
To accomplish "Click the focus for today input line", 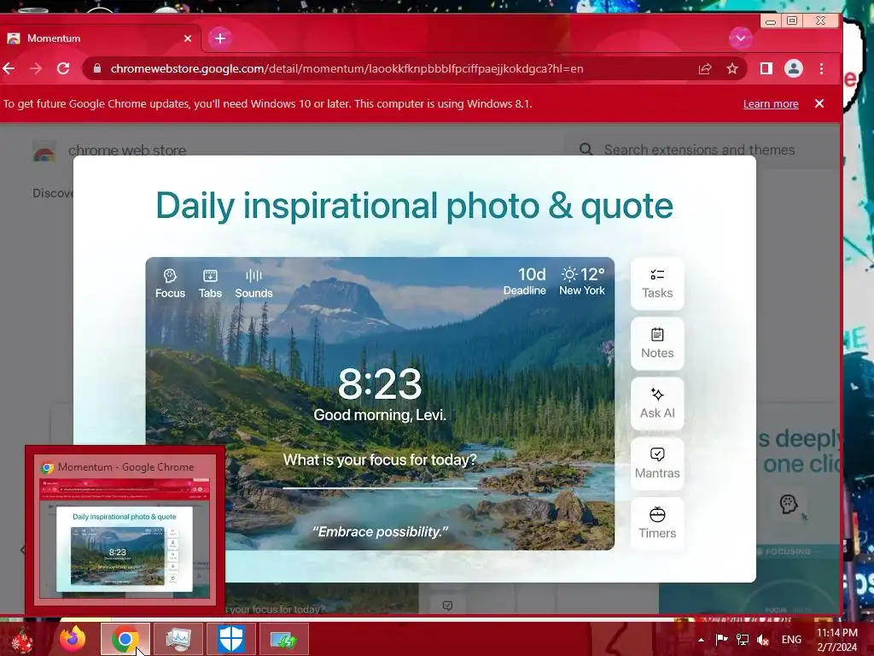I will tap(380, 488).
